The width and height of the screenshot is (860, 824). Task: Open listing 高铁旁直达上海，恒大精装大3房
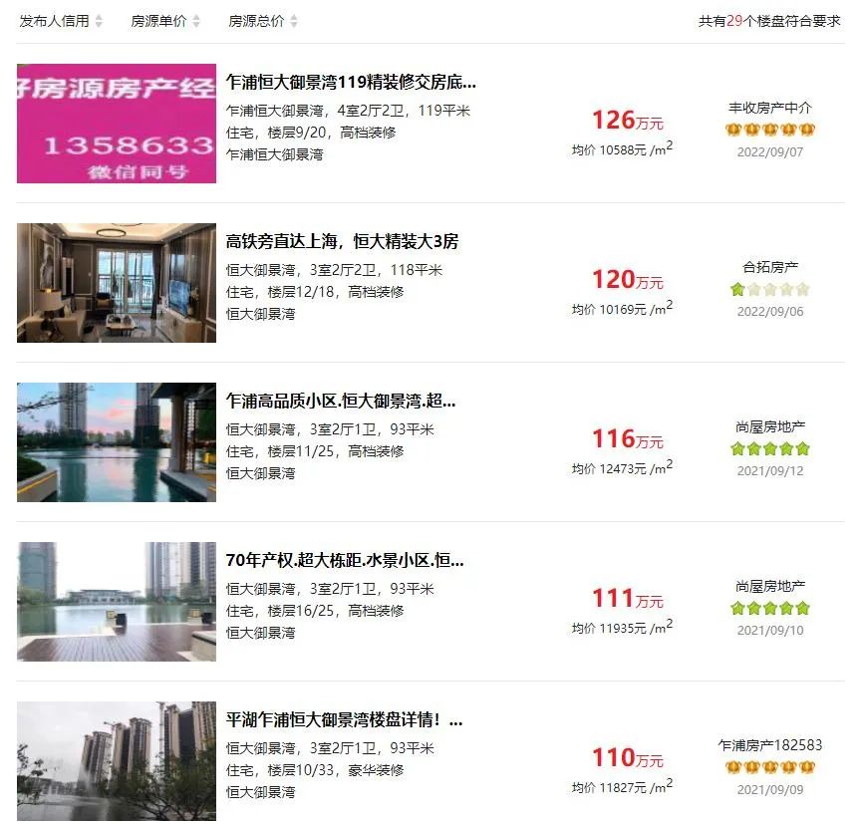pyautogui.click(x=342, y=242)
